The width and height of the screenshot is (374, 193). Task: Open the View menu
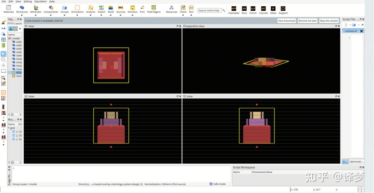[18, 1]
